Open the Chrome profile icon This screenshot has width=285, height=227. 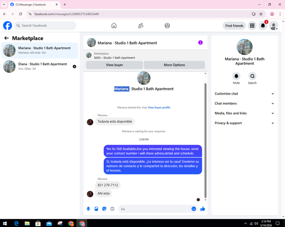pos(272,14)
